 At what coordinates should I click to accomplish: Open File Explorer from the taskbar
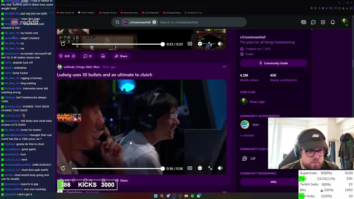point(186,196)
